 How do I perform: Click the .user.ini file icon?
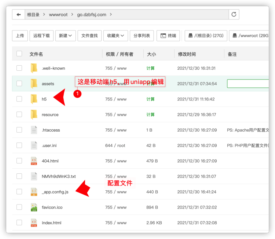coord(34,146)
